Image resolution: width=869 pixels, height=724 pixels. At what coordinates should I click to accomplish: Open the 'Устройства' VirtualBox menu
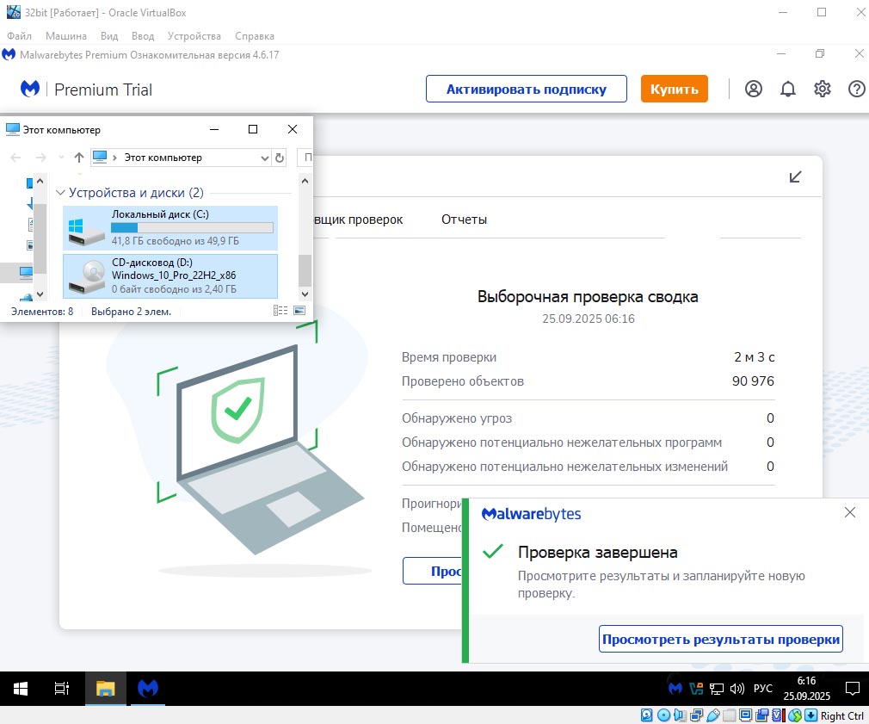point(194,36)
